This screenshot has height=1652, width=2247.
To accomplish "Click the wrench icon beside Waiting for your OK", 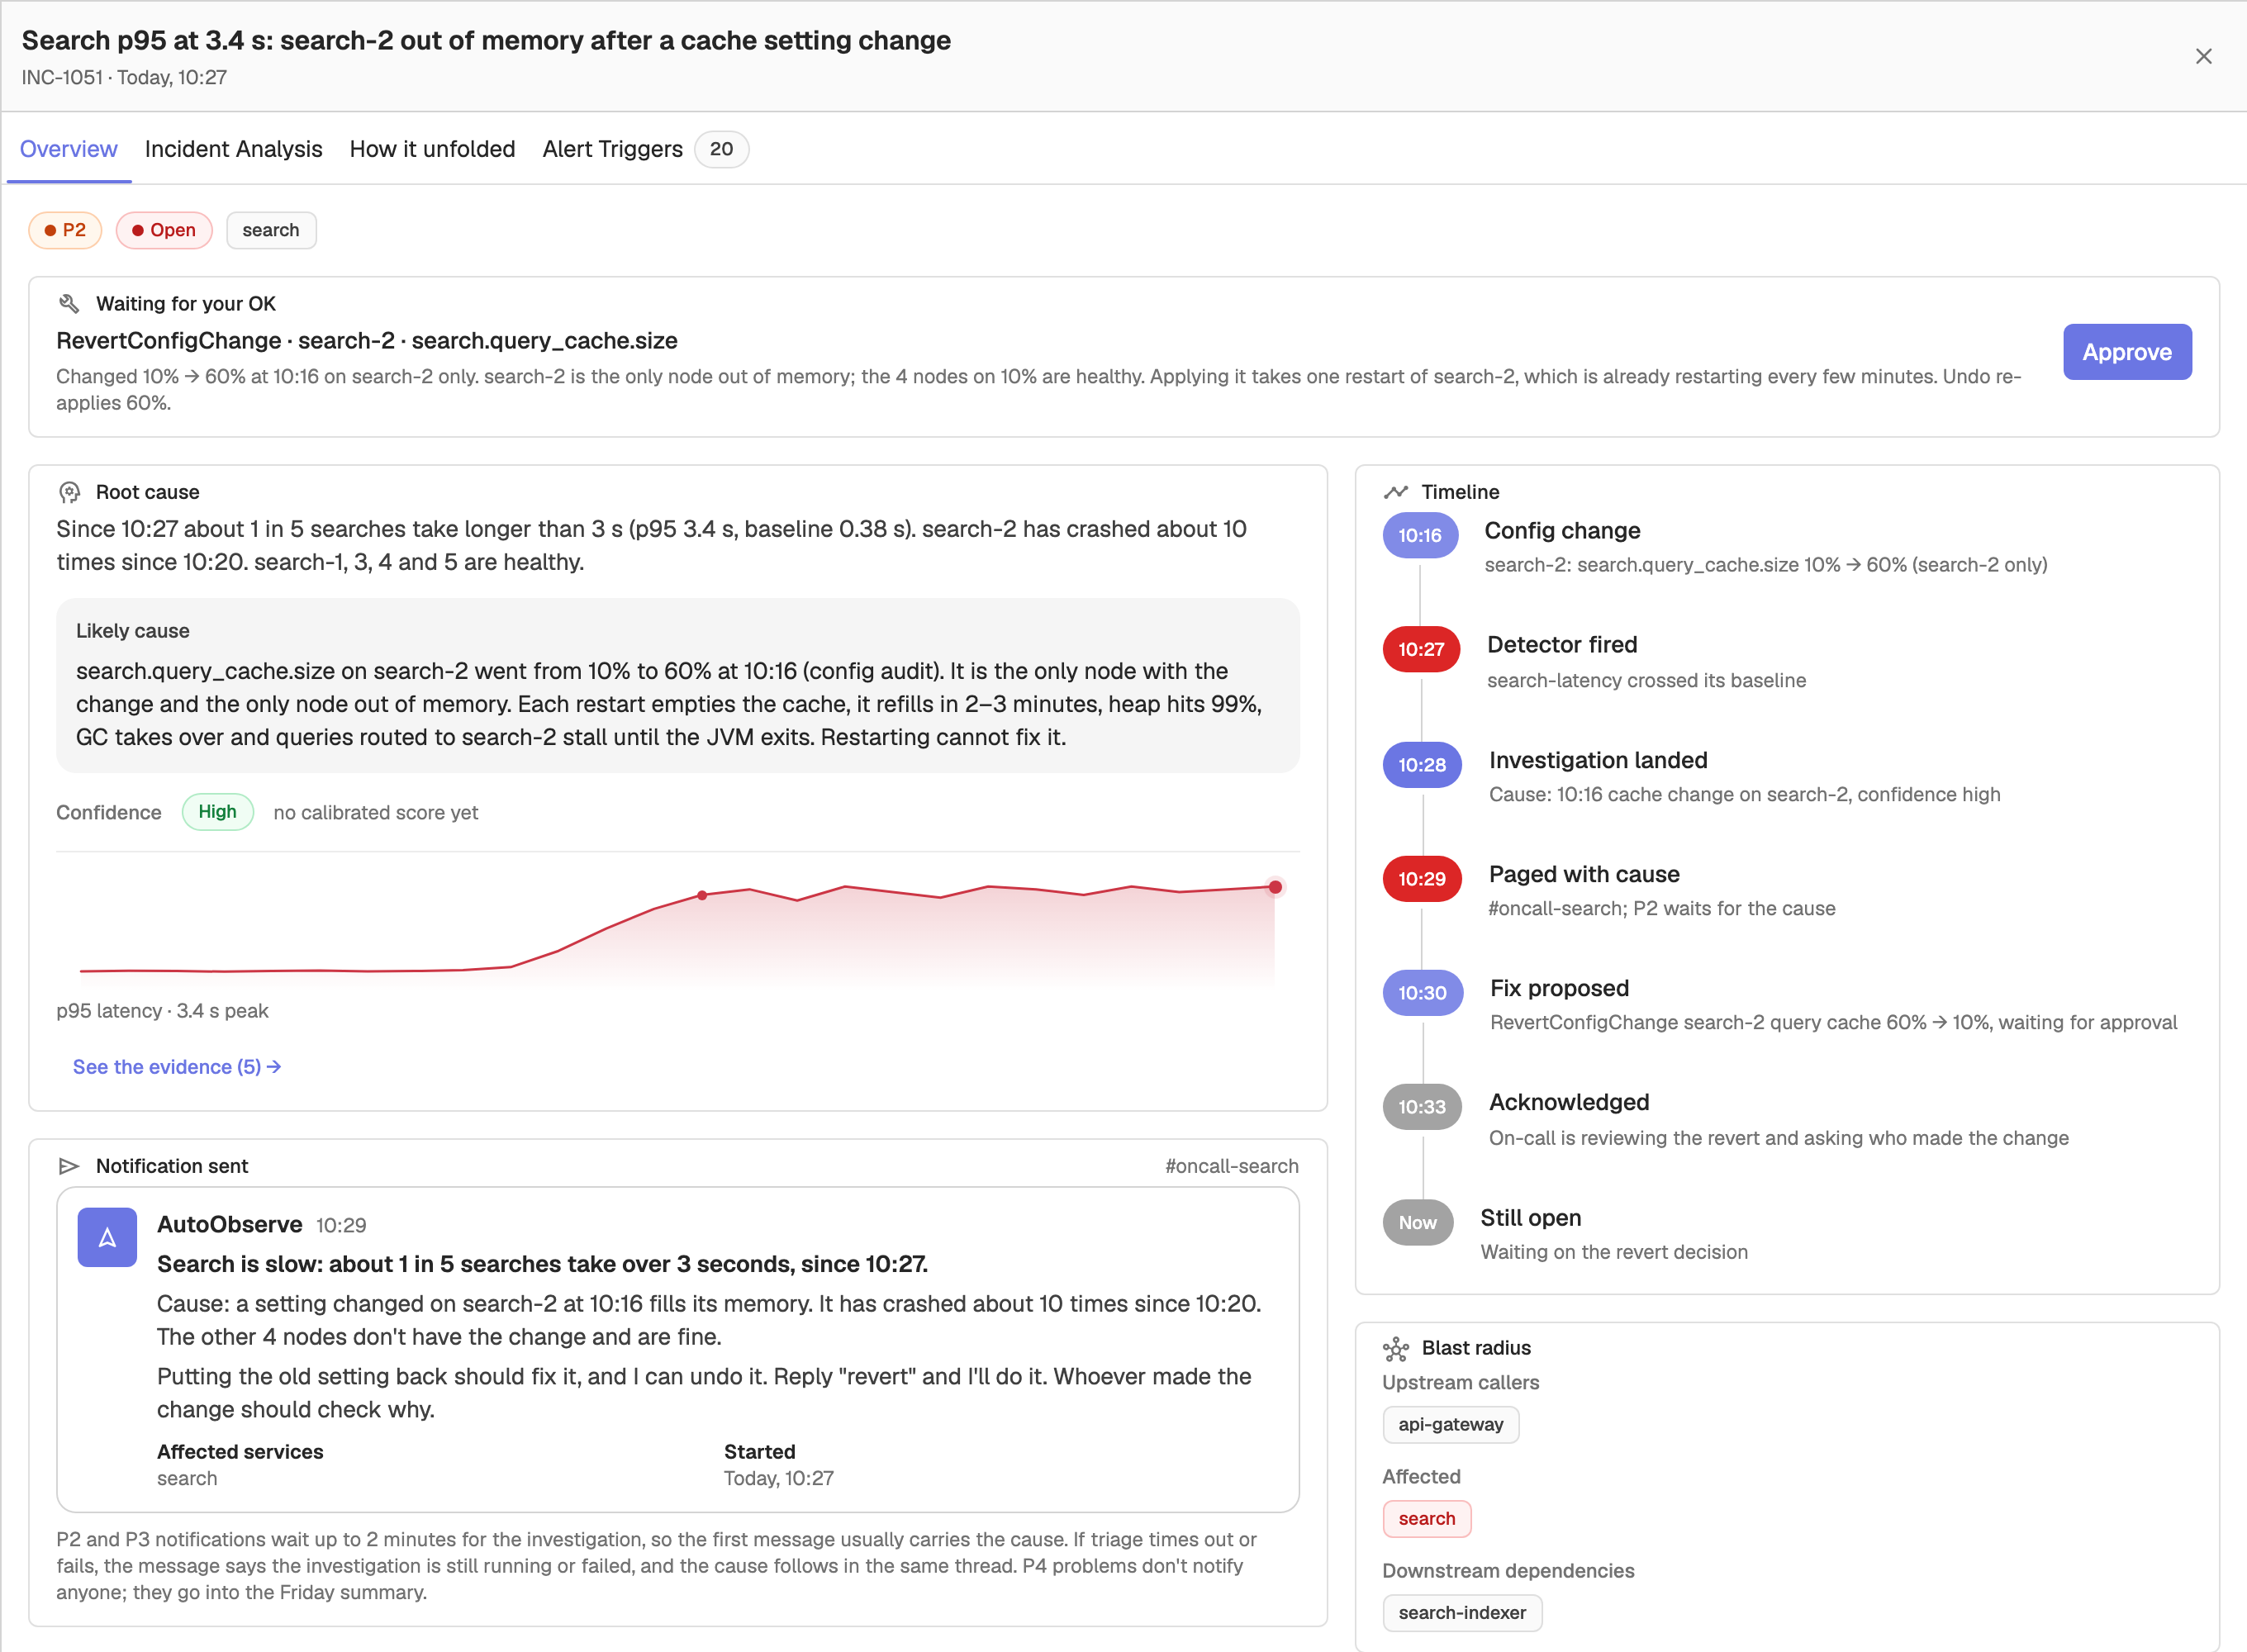I will click(69, 304).
